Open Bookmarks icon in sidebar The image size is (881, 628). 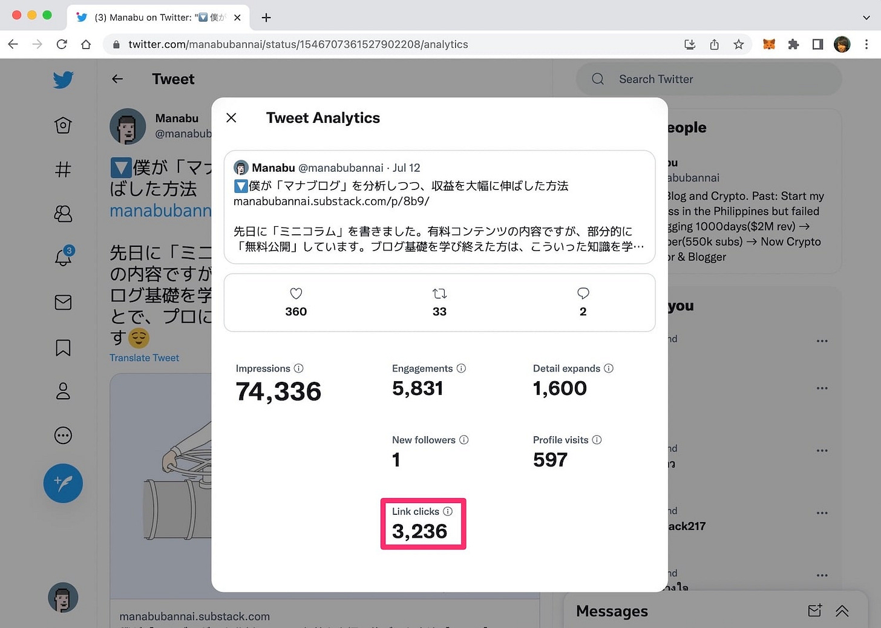[63, 347]
